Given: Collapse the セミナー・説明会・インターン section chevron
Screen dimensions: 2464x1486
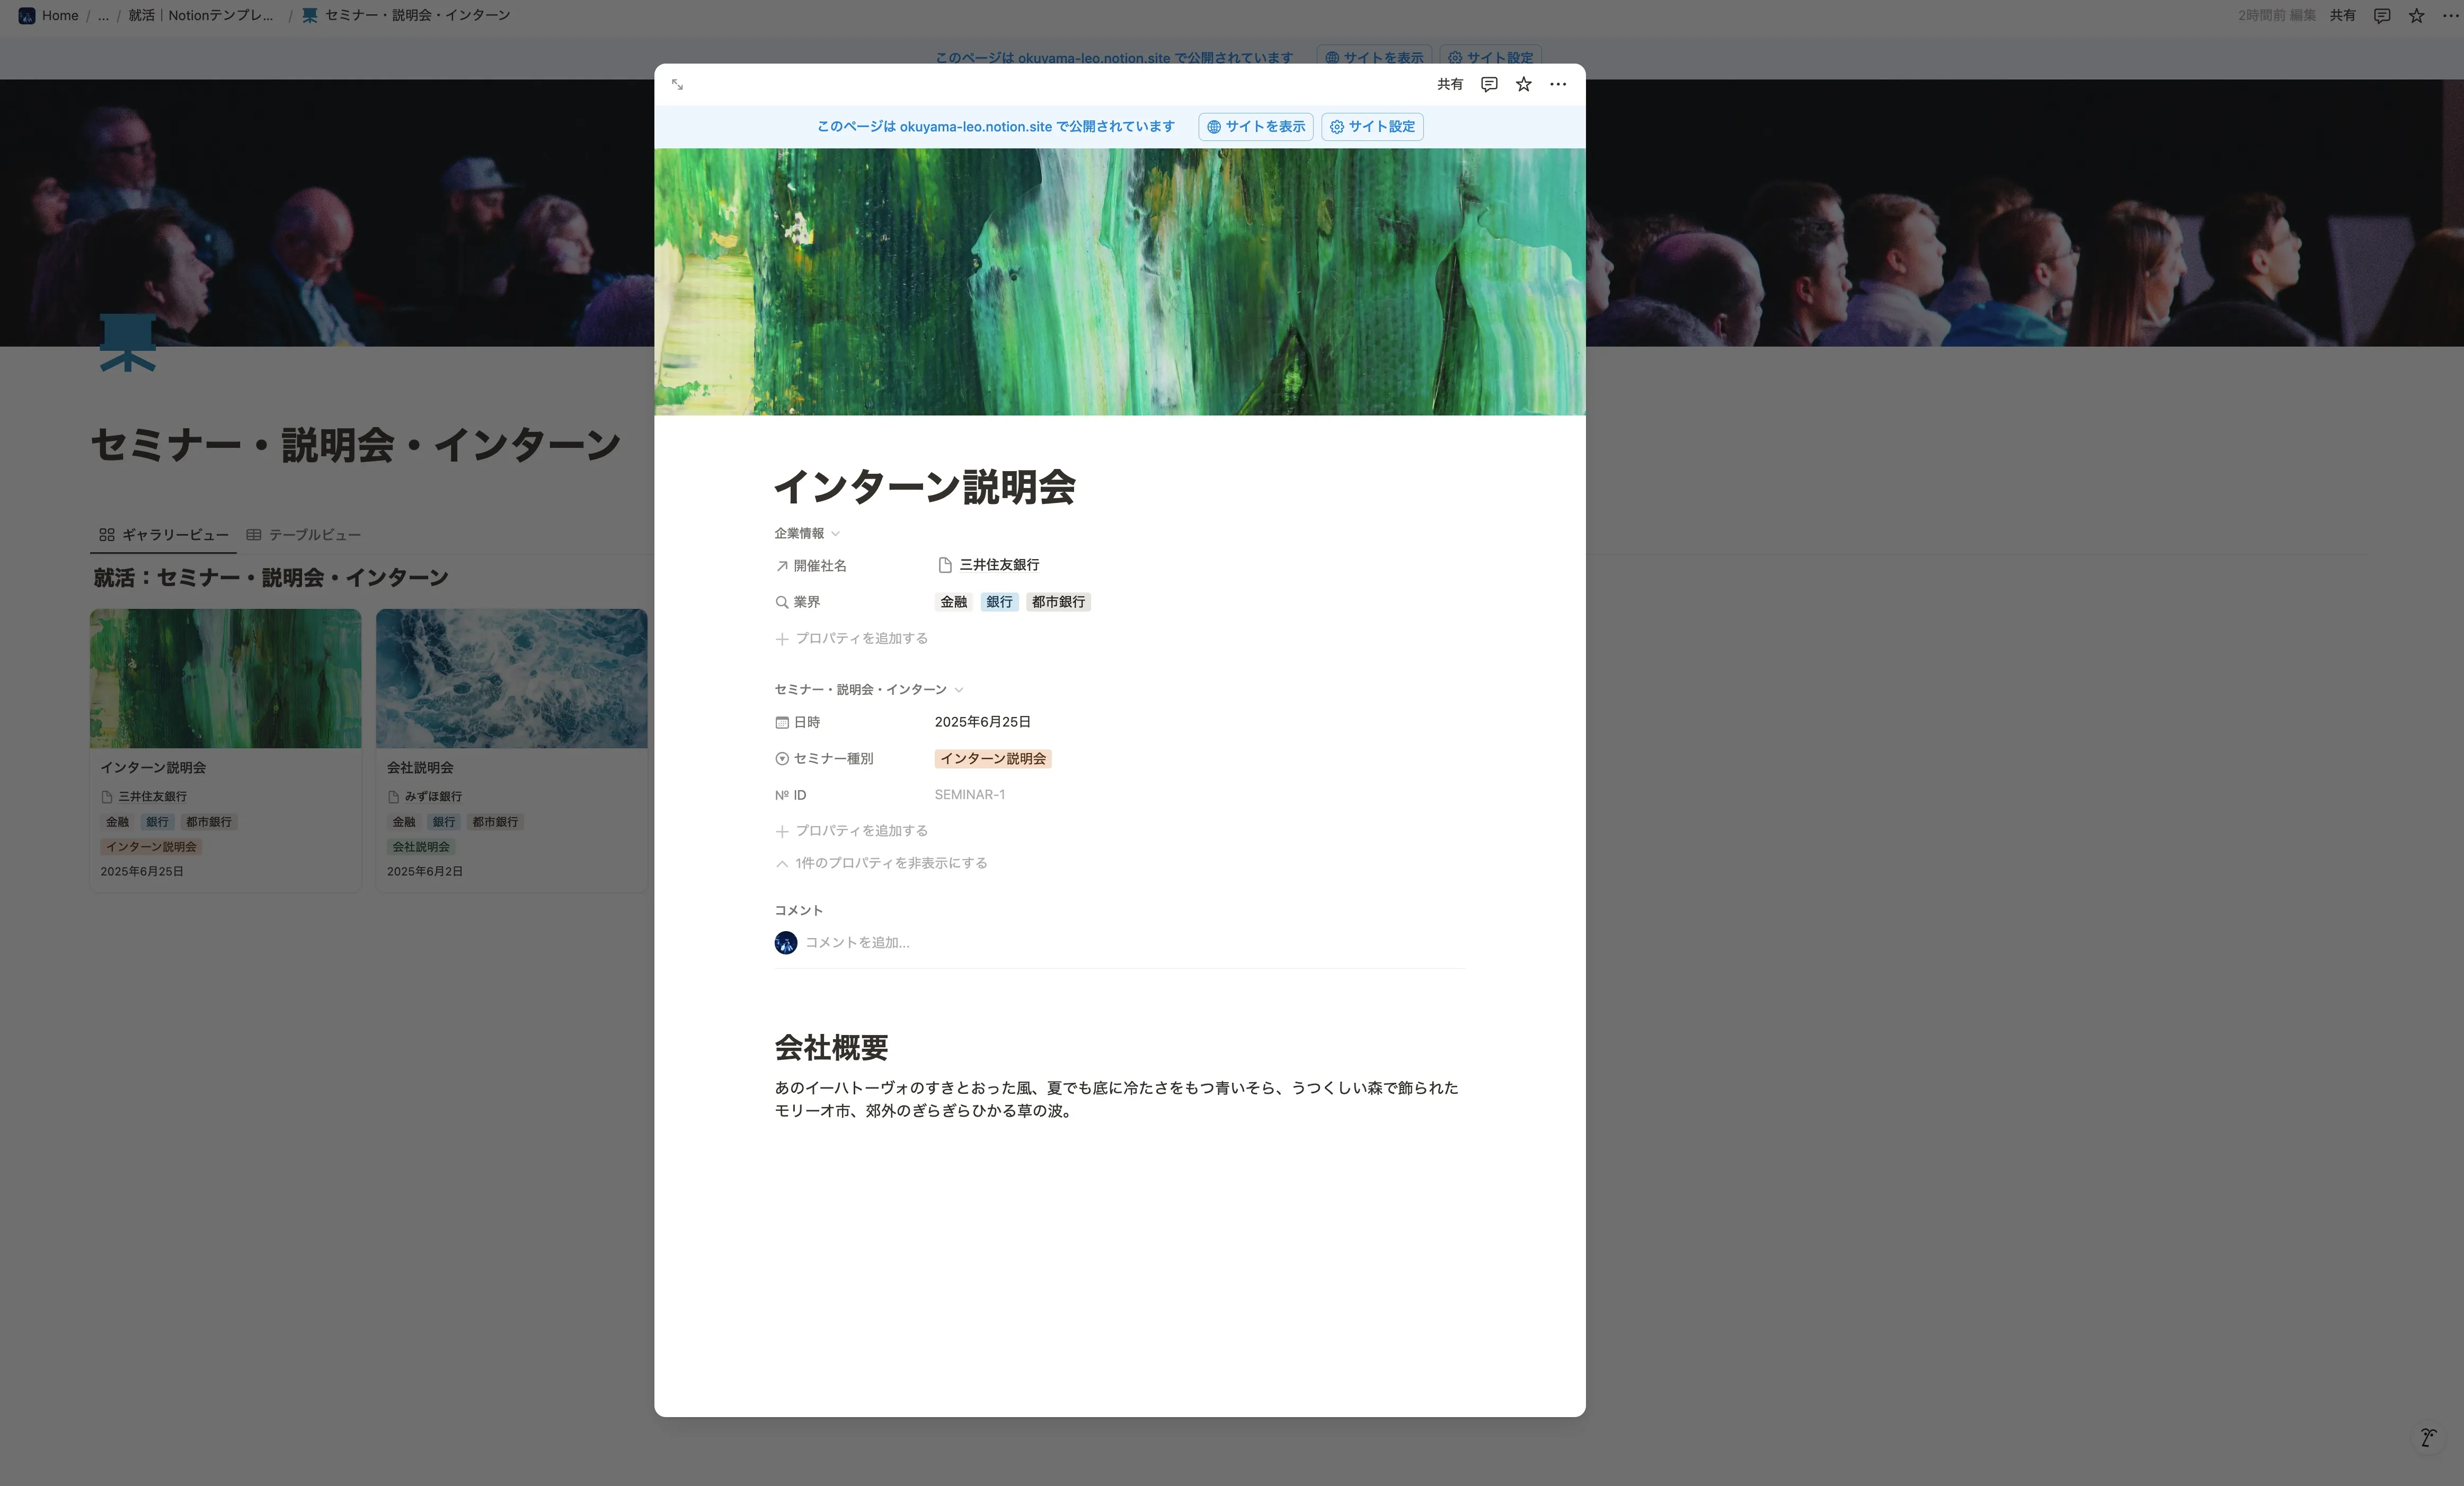Looking at the screenshot, I should (x=958, y=690).
